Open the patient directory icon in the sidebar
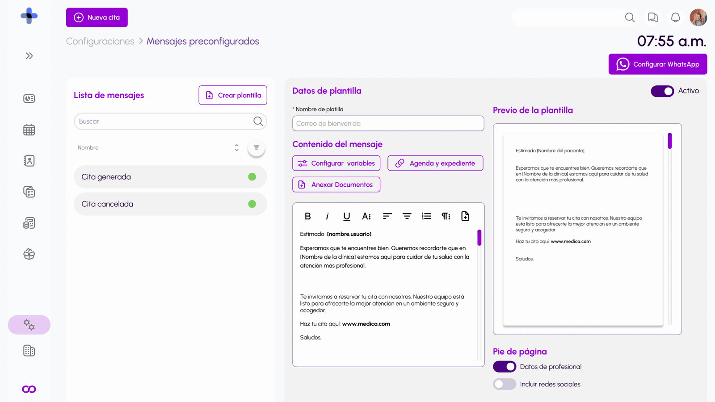The height and width of the screenshot is (402, 715). [29, 161]
